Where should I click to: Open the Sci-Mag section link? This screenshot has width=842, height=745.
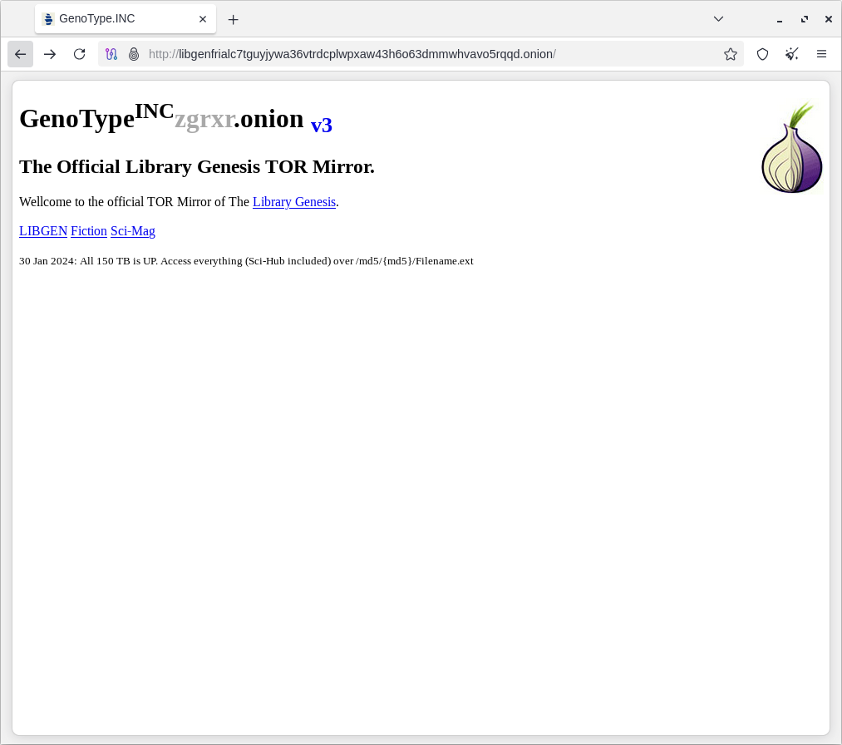pos(133,231)
